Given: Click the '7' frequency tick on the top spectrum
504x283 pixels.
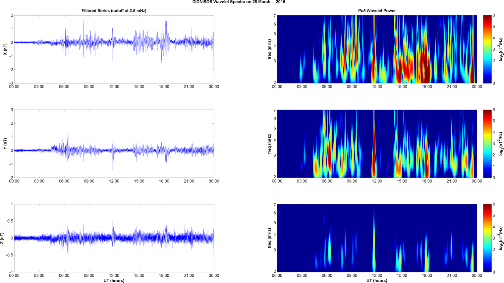Looking at the screenshot, I should tap(275, 16).
